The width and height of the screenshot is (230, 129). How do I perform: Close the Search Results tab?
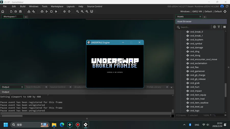(46, 87)
